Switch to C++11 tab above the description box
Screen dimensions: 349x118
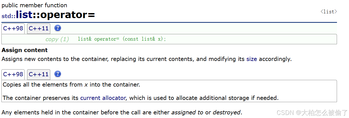[x=39, y=74]
